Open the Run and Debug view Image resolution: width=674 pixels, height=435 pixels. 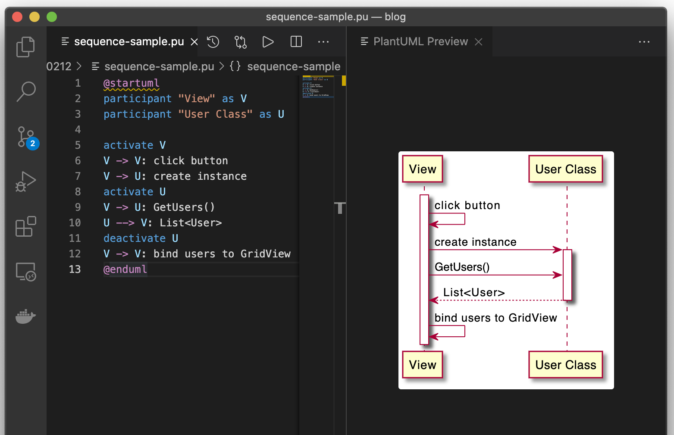(25, 182)
